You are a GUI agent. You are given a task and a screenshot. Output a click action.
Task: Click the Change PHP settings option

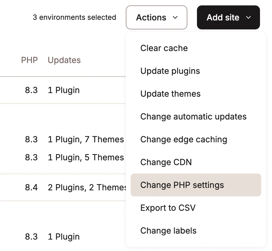point(182,185)
